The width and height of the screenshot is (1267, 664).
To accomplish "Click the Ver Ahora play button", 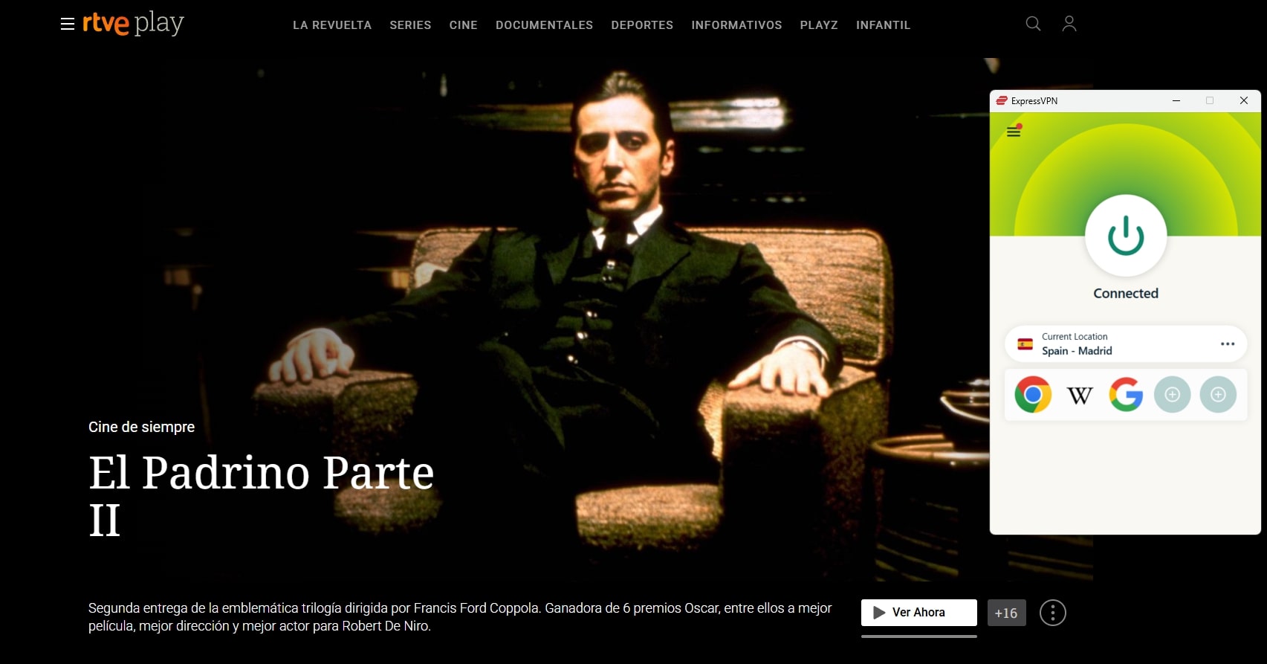I will [x=919, y=613].
